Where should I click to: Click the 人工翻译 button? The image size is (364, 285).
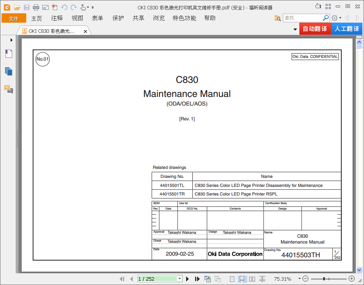(x=347, y=29)
